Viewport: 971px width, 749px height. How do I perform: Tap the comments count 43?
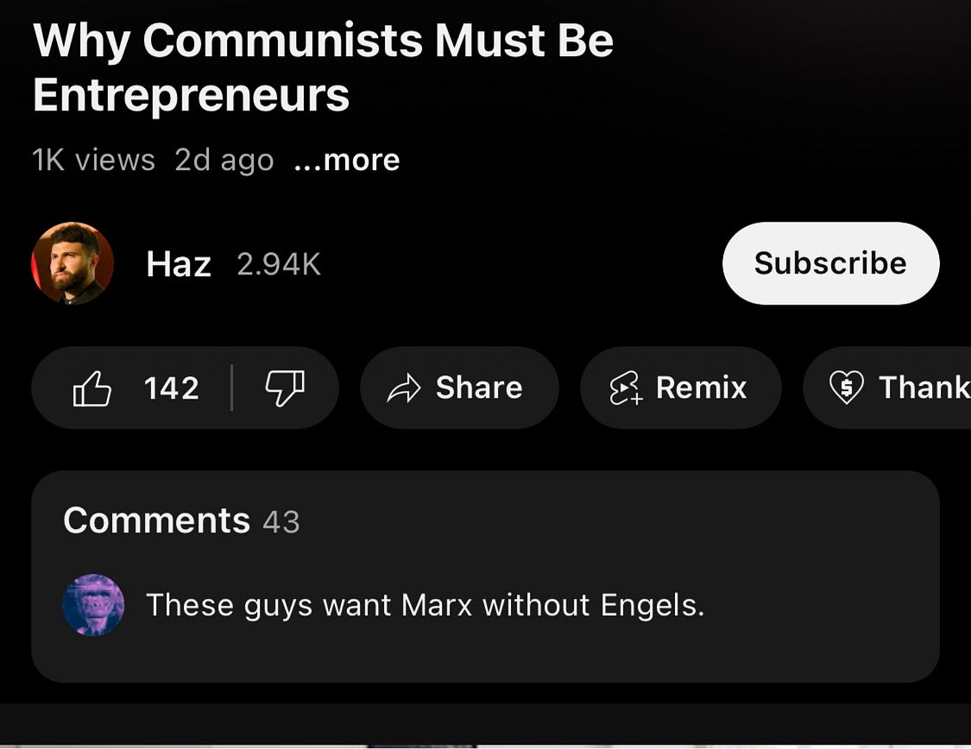(281, 522)
